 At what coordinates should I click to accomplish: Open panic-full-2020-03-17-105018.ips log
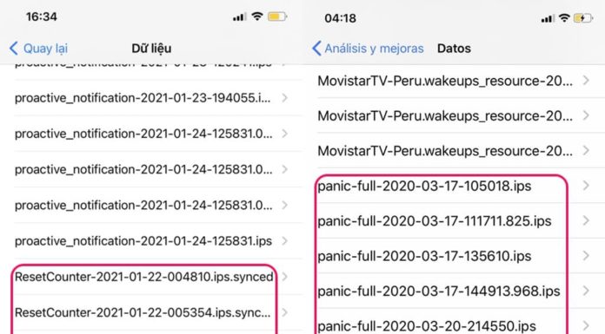tap(461, 186)
